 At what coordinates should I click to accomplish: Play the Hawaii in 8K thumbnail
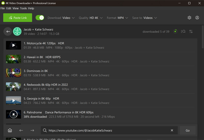pos(14,59)
